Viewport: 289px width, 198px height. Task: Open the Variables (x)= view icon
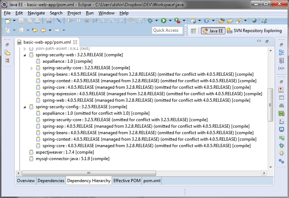coord(281,68)
